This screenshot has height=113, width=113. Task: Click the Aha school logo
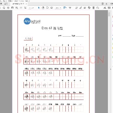tap(32, 21)
